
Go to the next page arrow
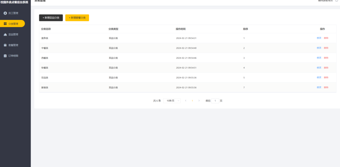click(x=199, y=101)
